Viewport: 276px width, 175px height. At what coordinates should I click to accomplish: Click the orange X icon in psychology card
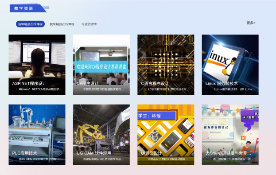click(x=243, y=138)
